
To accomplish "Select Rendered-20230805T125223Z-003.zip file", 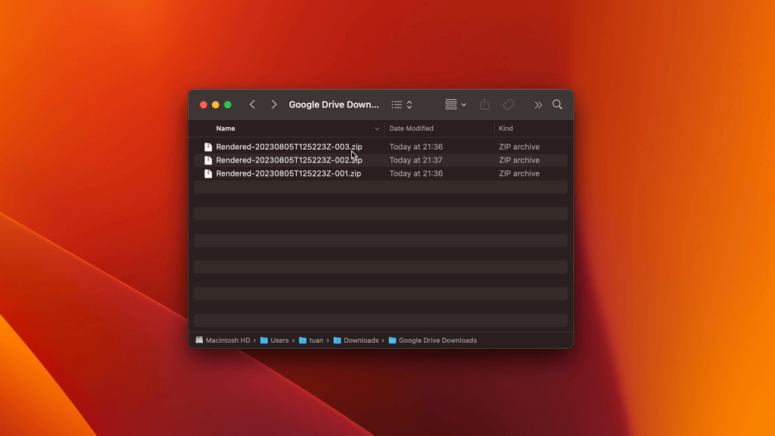I will 288,147.
